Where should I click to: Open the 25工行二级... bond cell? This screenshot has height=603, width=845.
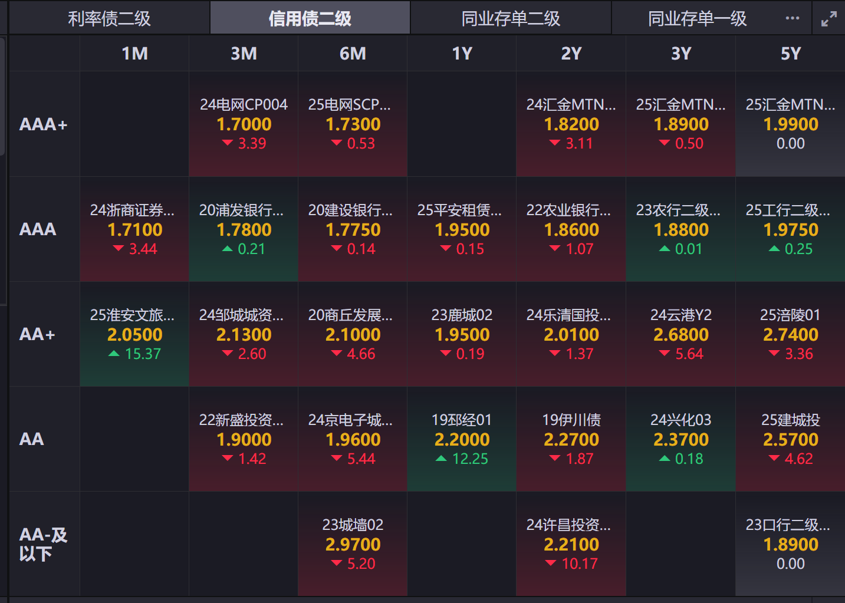point(790,229)
